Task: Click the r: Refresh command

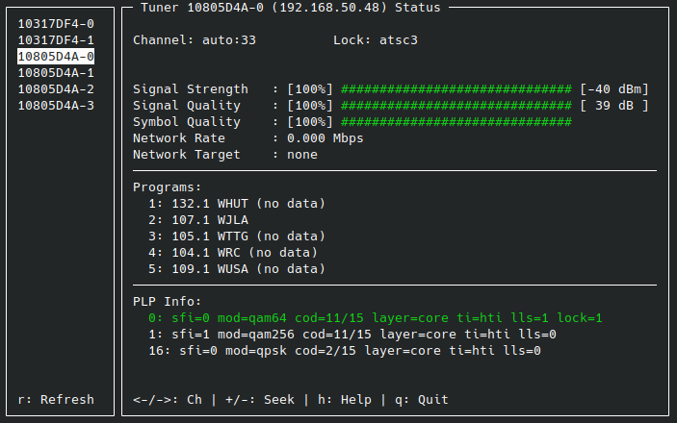Action: point(56,400)
